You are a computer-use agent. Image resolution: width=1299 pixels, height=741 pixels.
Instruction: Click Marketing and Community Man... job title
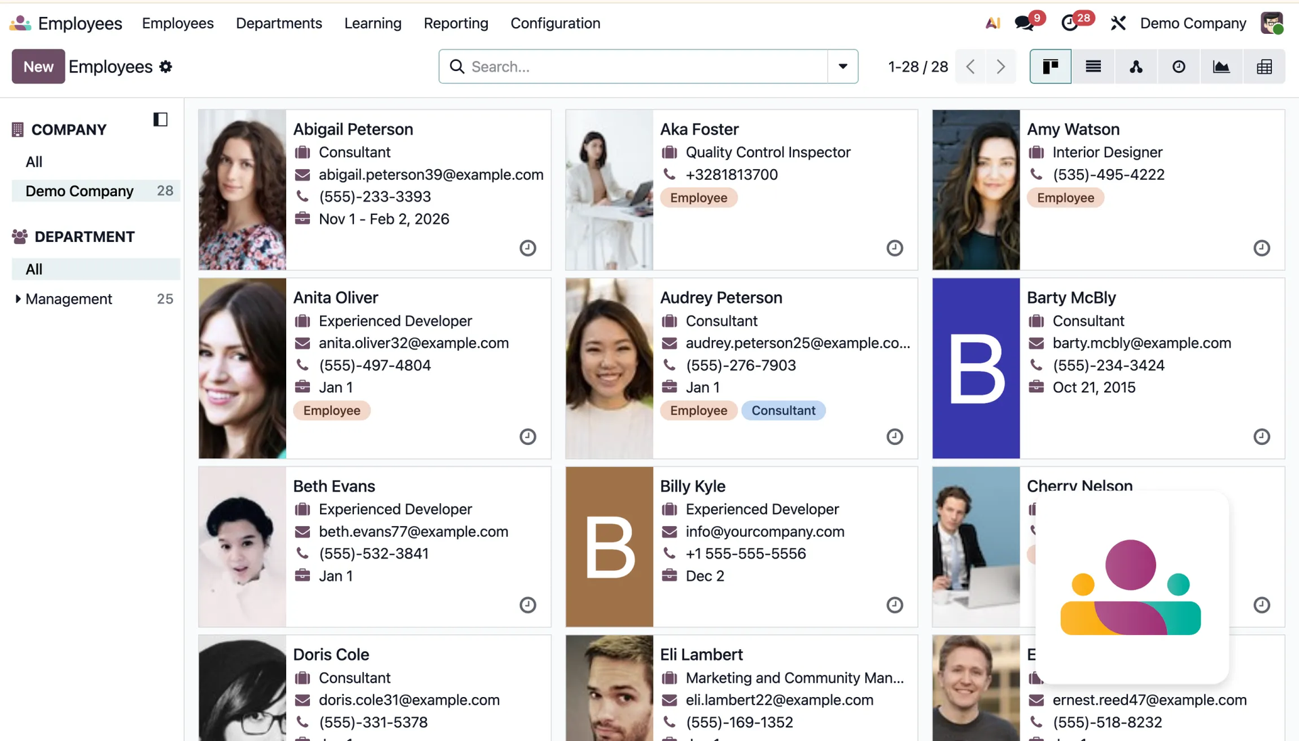795,677
